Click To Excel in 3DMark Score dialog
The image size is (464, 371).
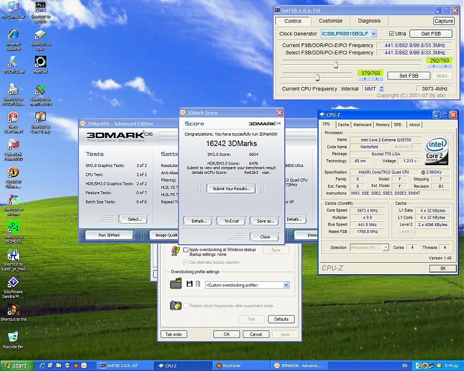click(231, 221)
